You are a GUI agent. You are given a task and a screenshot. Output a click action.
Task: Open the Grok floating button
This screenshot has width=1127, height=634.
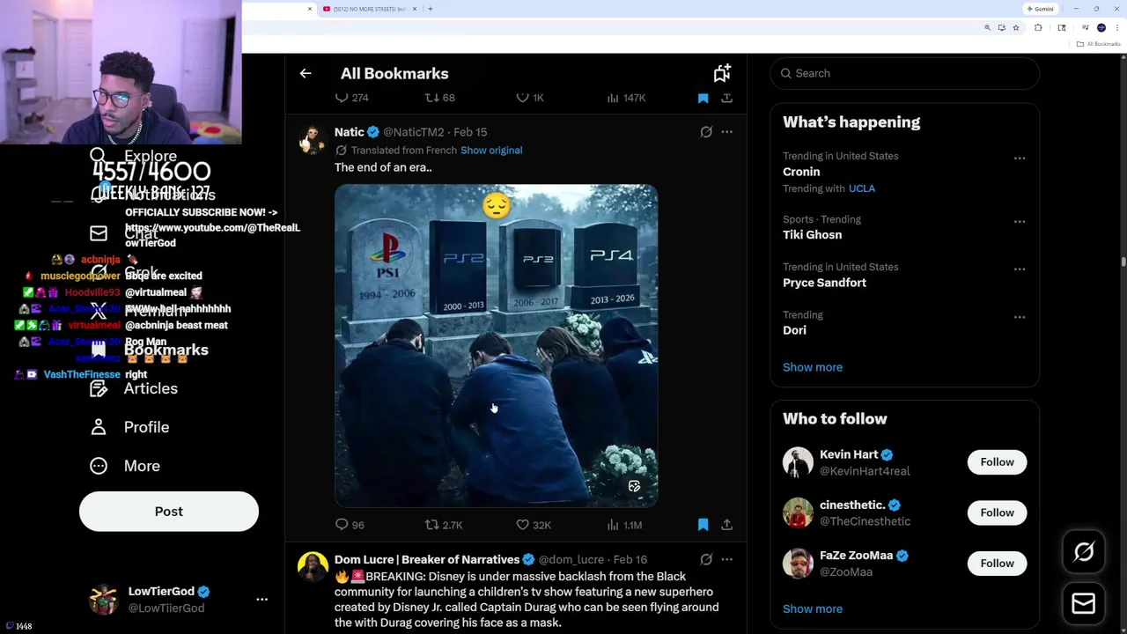tap(1083, 552)
